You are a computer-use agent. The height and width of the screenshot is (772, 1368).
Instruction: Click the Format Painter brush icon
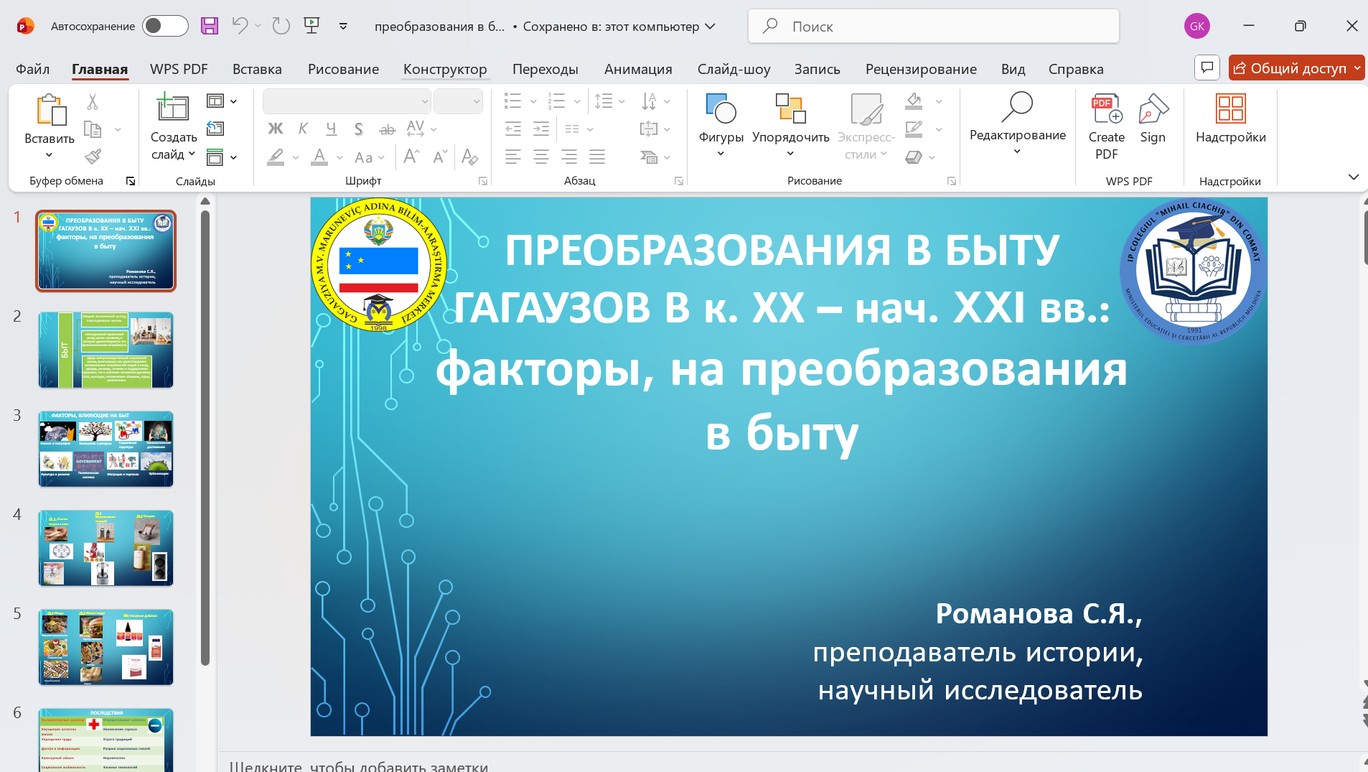click(93, 157)
